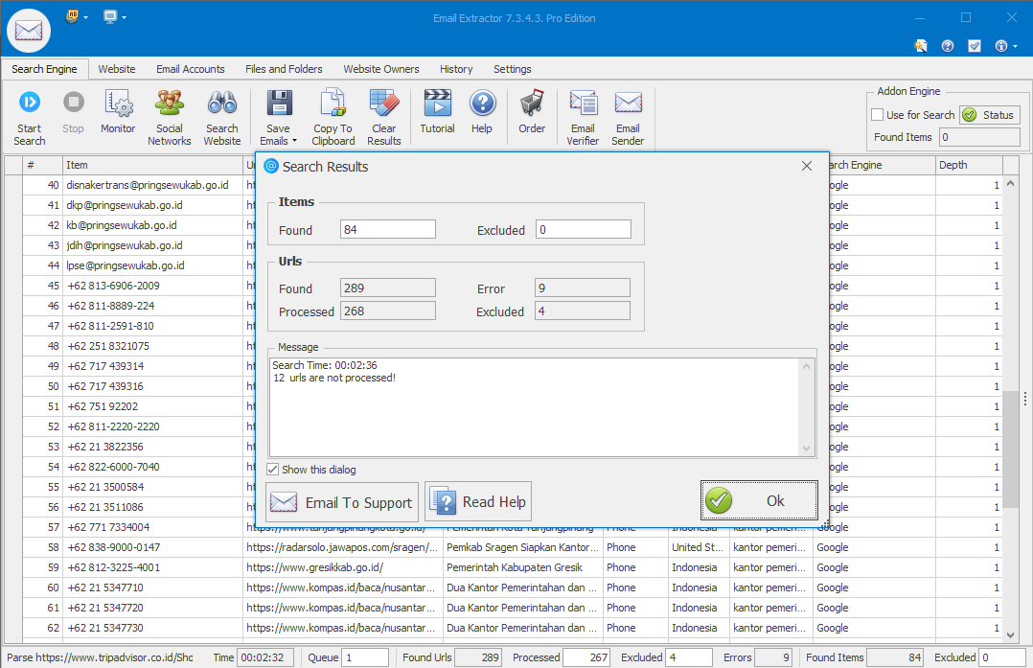Click the message box scroll down arrow
The image size is (1033, 668).
(x=807, y=449)
